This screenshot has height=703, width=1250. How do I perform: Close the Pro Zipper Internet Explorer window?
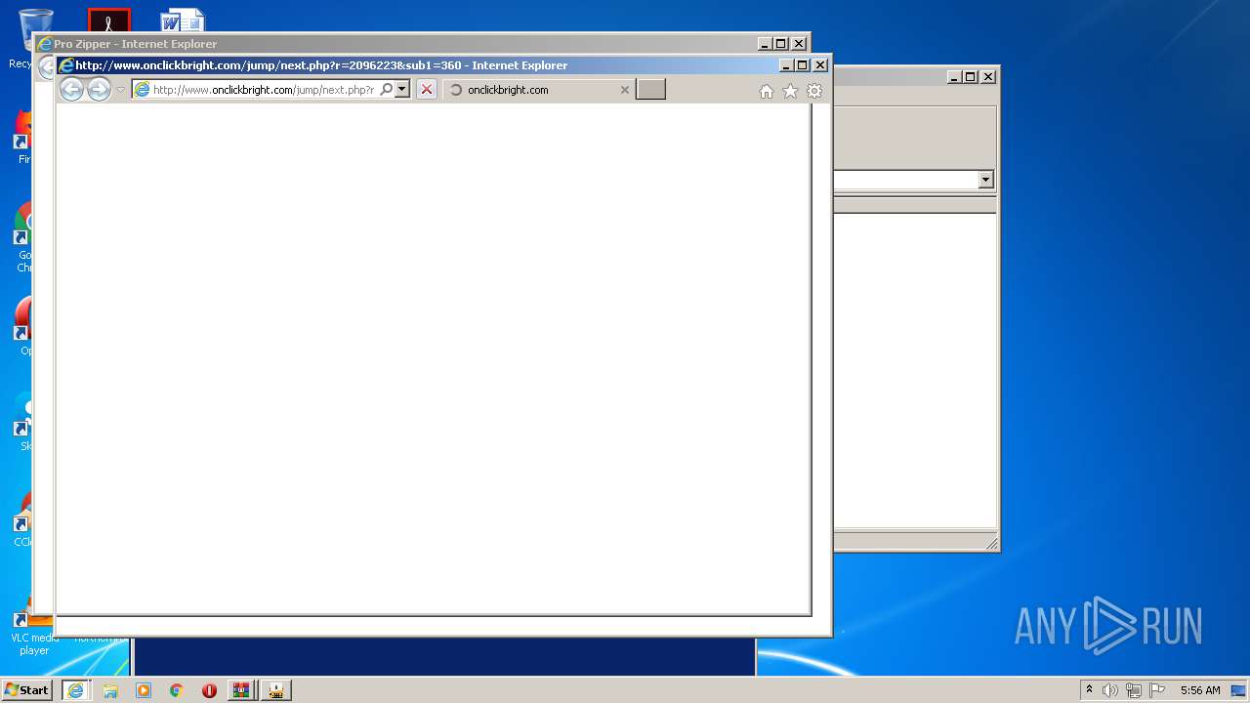pyautogui.click(x=799, y=44)
